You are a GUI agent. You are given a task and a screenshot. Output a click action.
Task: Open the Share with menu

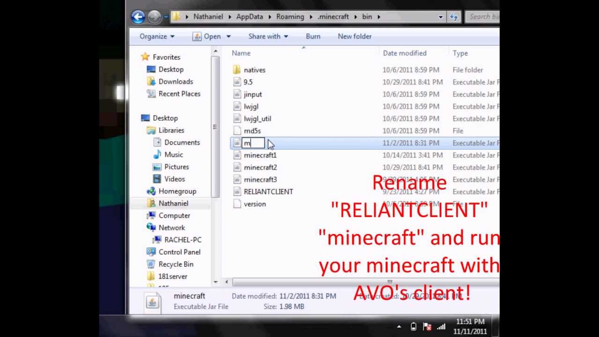click(268, 36)
